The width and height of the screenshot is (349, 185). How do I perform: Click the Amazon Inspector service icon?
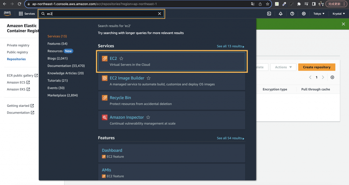tap(105, 117)
